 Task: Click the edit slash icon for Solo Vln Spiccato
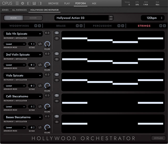point(40,44)
